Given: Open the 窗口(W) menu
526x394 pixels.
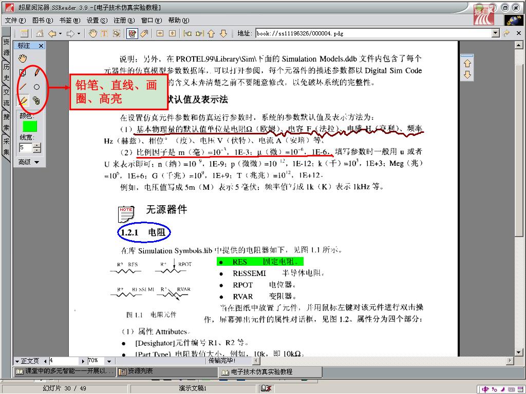Looking at the screenshot, I should 152,21.
